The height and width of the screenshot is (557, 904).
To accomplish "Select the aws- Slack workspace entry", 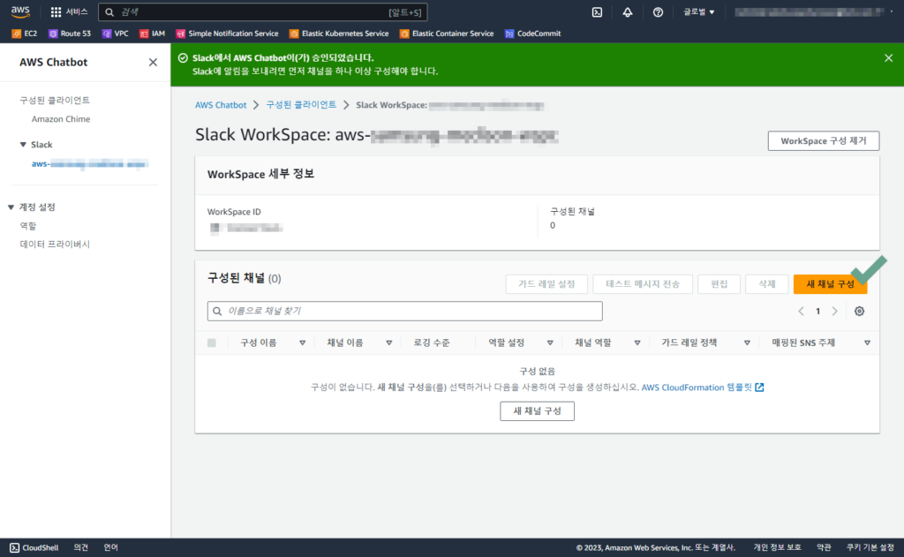I will click(x=90, y=164).
